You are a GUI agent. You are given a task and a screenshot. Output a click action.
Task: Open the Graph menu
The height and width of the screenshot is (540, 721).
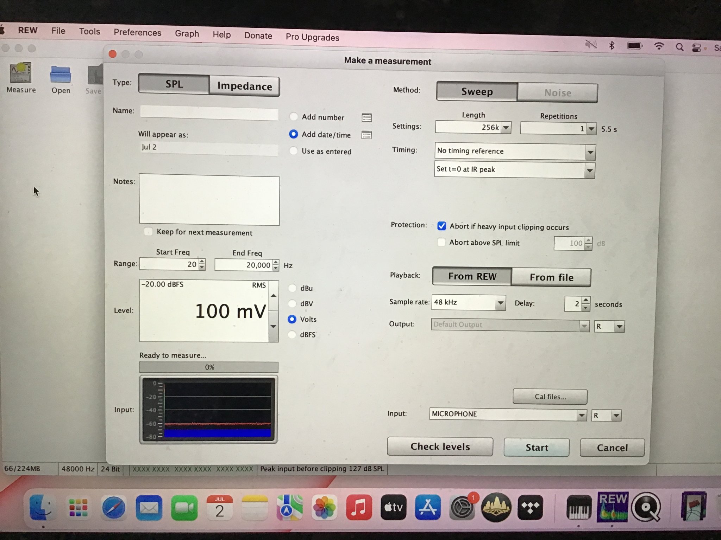tap(187, 34)
